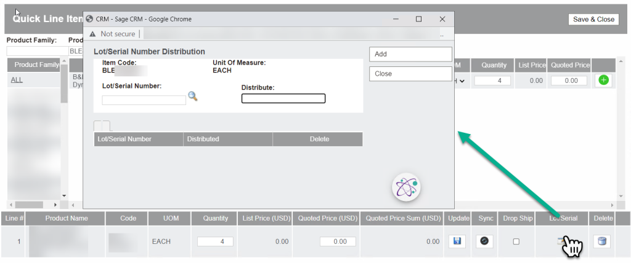Click the Save & Close button

pyautogui.click(x=593, y=19)
